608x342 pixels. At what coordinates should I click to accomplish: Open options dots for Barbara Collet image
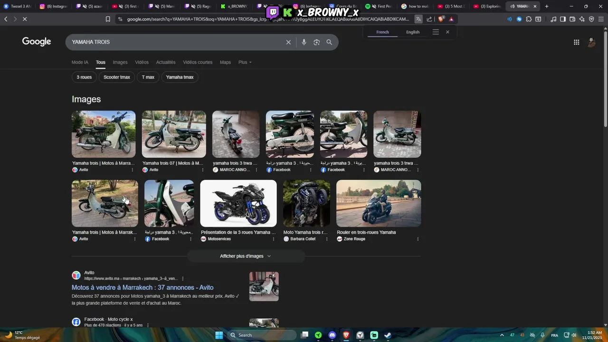point(327,239)
